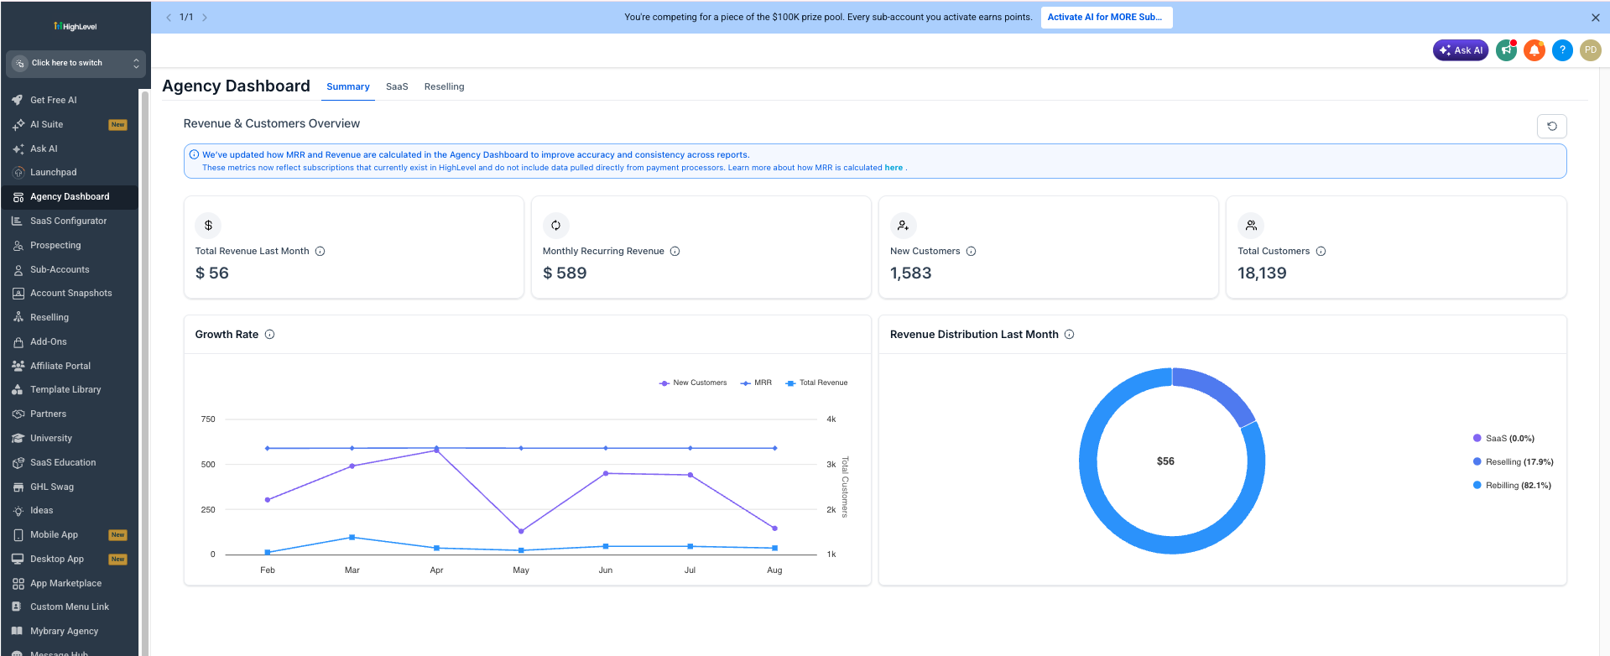Open SaaS Configurator in the sidebar
The height and width of the screenshot is (656, 1610).
point(69,221)
